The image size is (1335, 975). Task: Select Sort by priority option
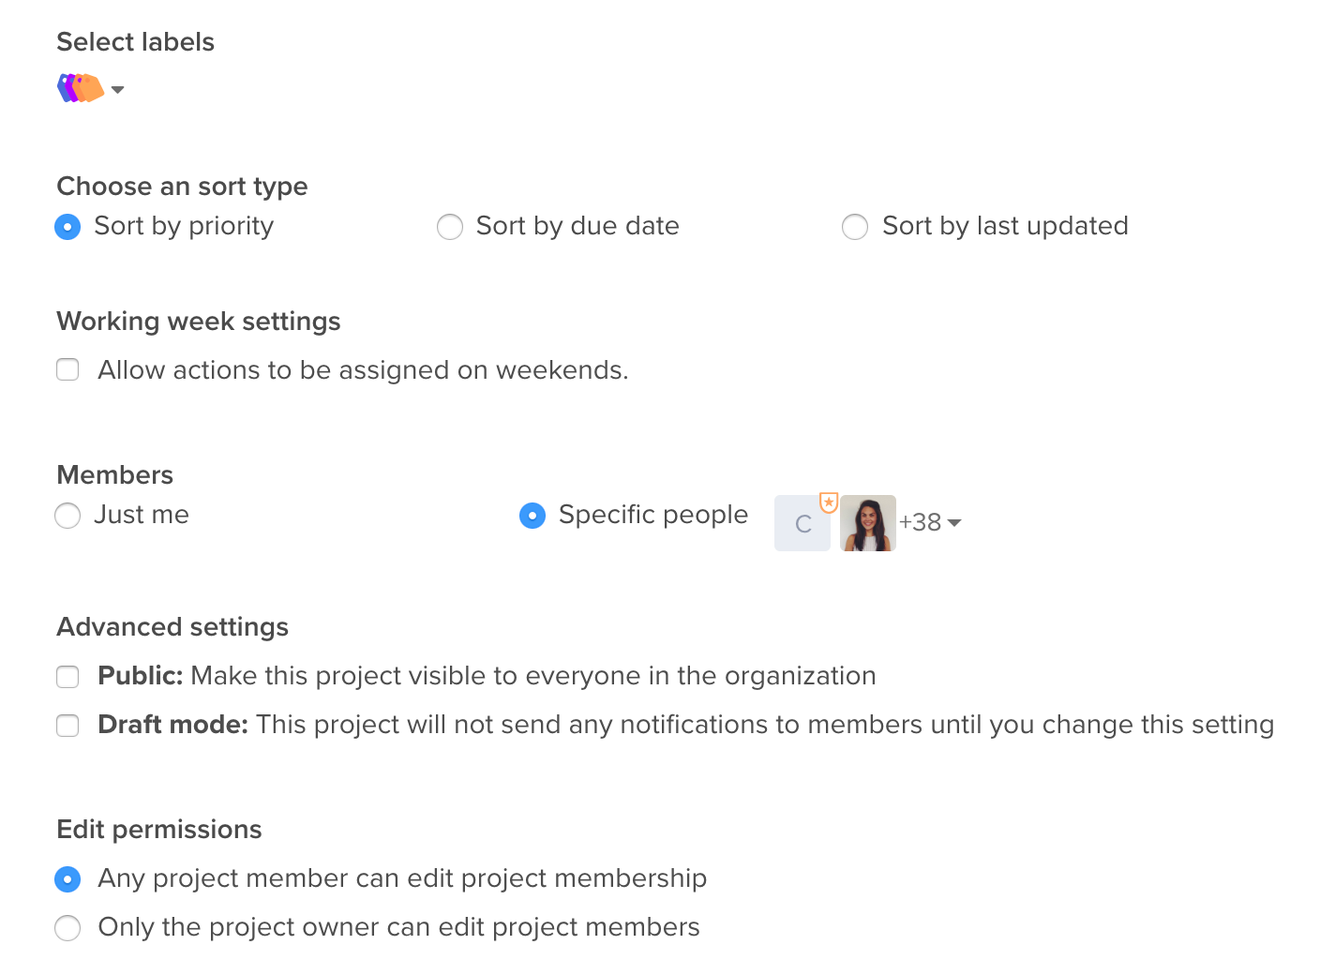tap(67, 227)
